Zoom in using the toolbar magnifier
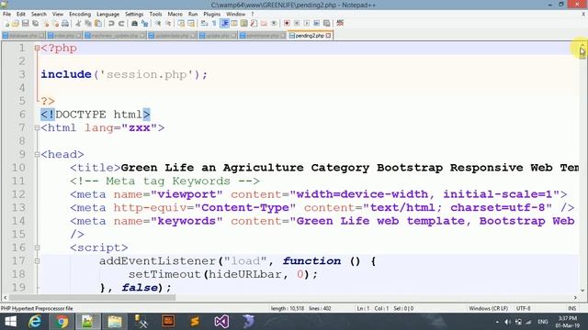 [x=158, y=23]
